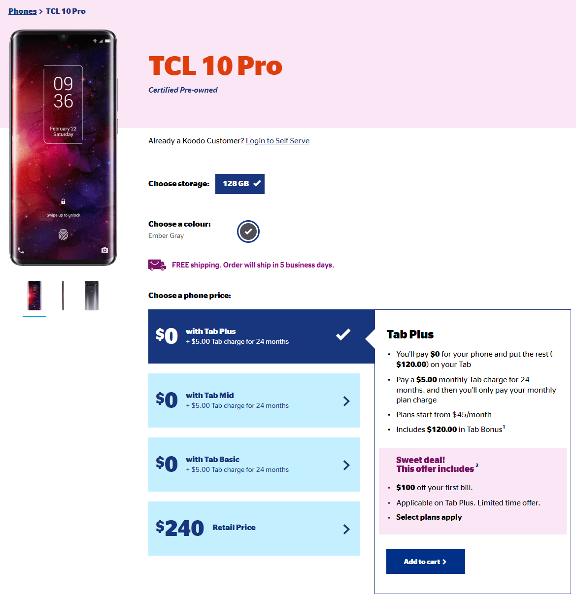
Task: Click the main TCL 10 Pro phone image
Action: click(x=63, y=148)
